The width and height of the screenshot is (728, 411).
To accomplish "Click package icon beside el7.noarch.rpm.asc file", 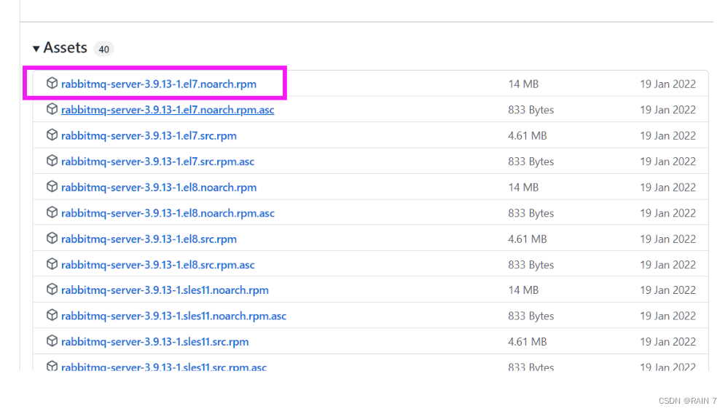I will (52, 109).
